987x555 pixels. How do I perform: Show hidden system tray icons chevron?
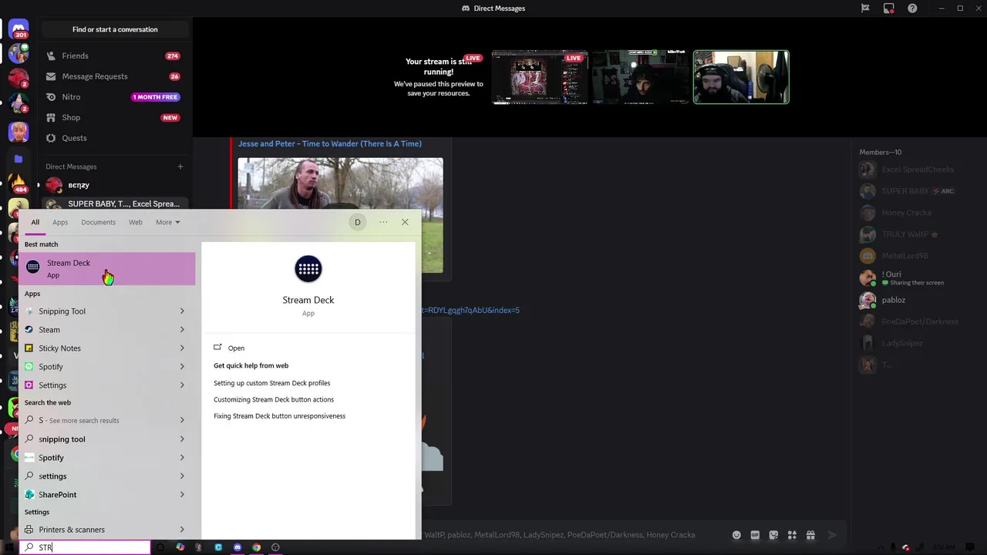tap(881, 547)
